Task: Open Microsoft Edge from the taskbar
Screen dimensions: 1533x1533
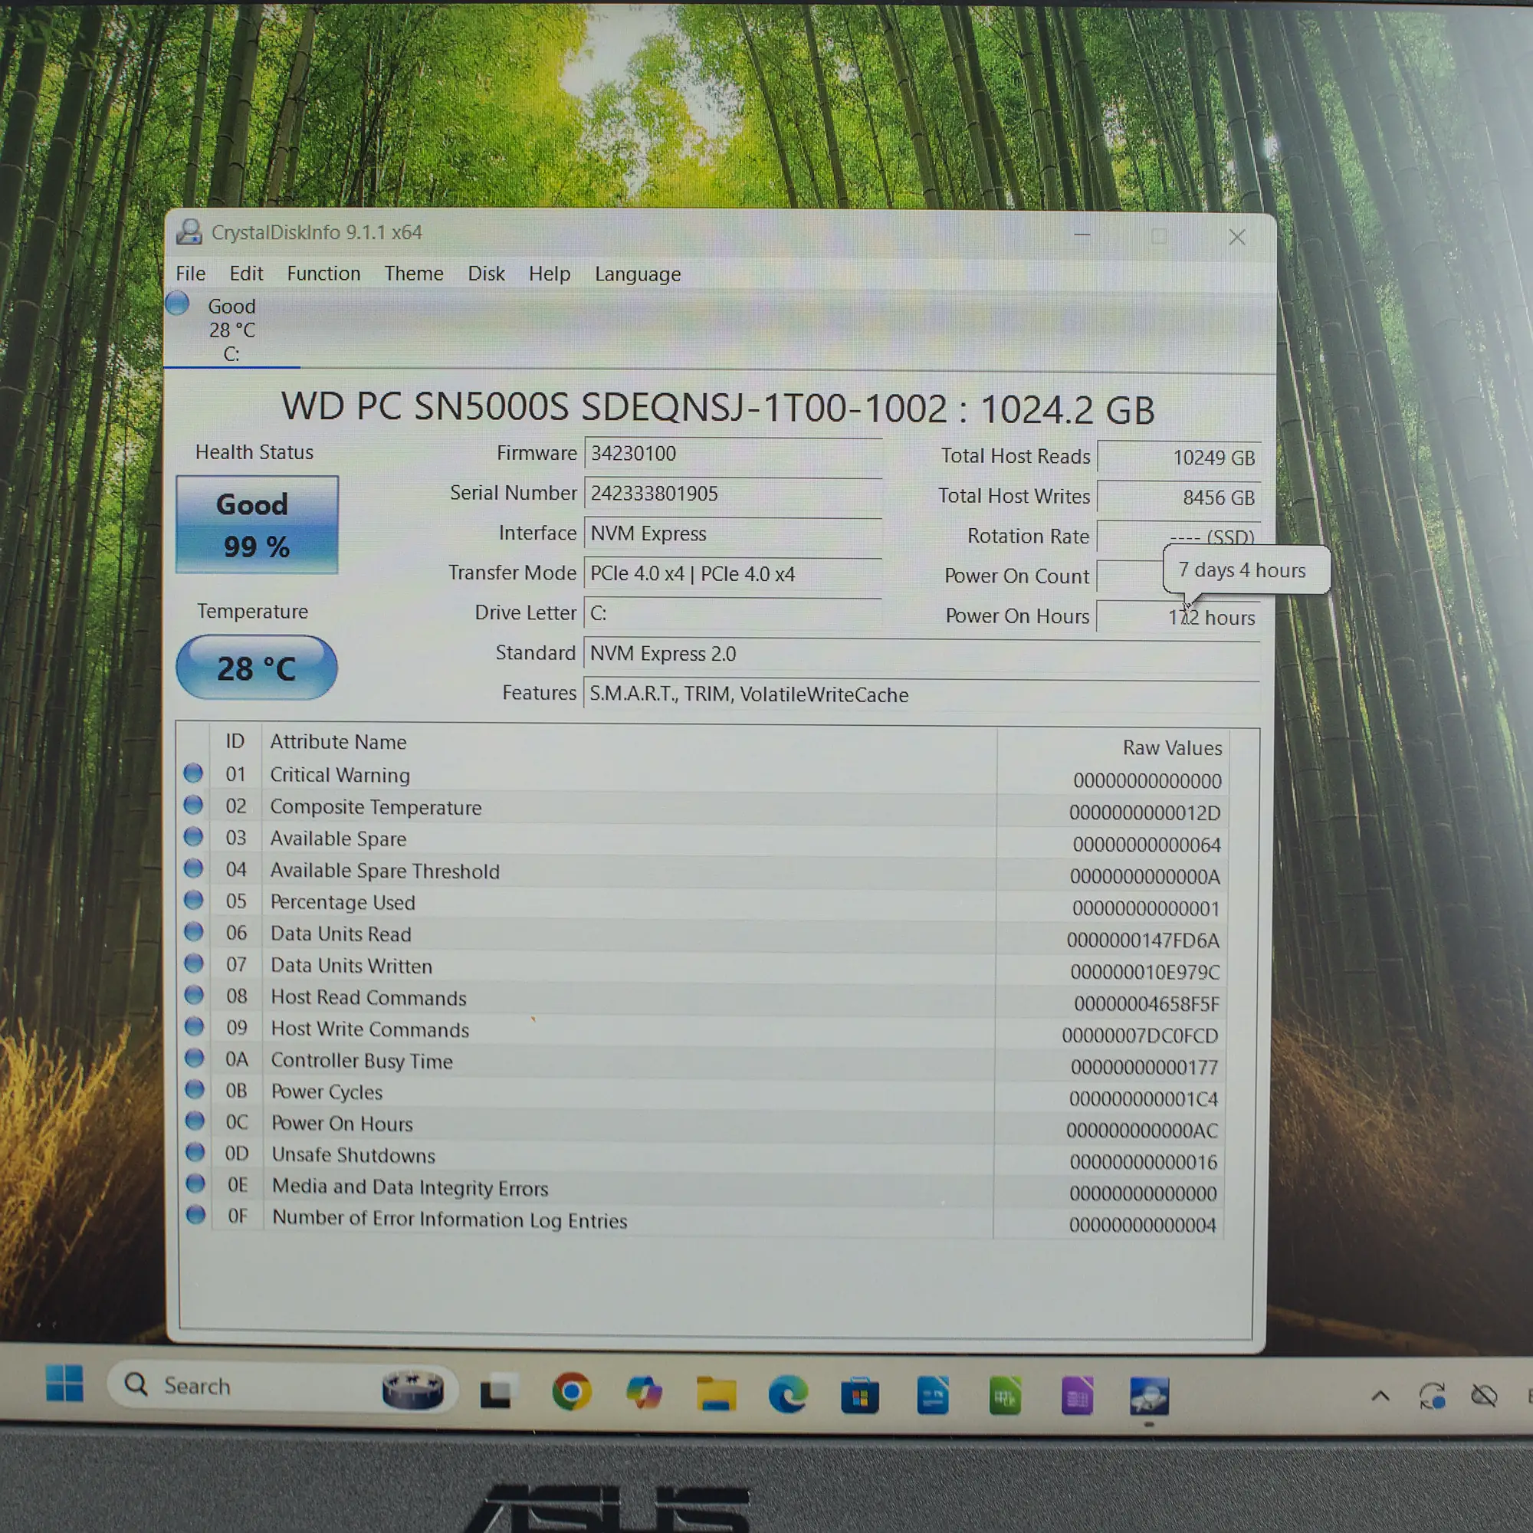Action: coord(788,1394)
